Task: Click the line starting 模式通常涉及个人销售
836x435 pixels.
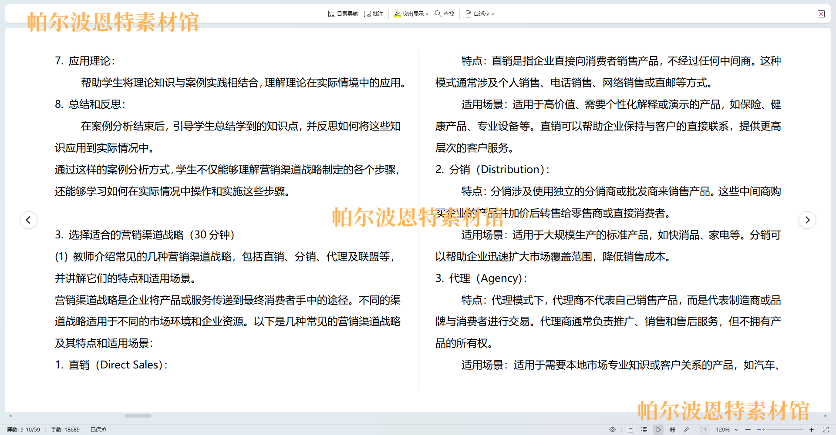Action: coord(575,83)
